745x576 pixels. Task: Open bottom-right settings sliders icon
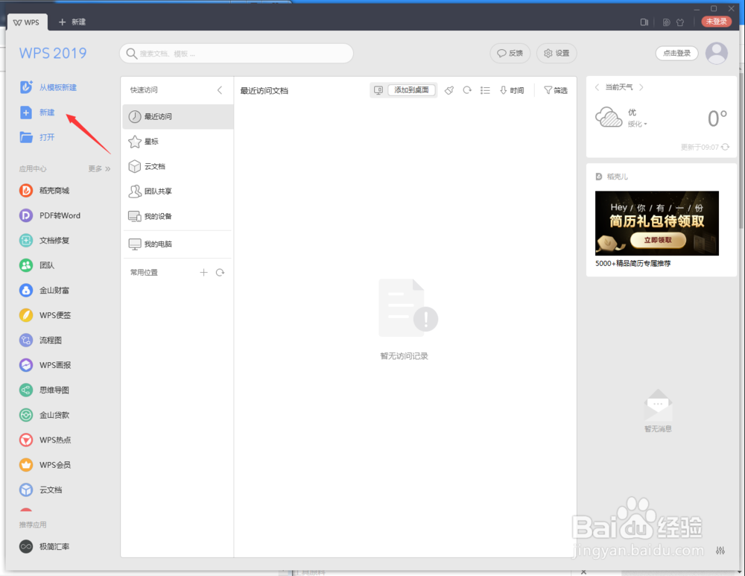pyautogui.click(x=720, y=551)
